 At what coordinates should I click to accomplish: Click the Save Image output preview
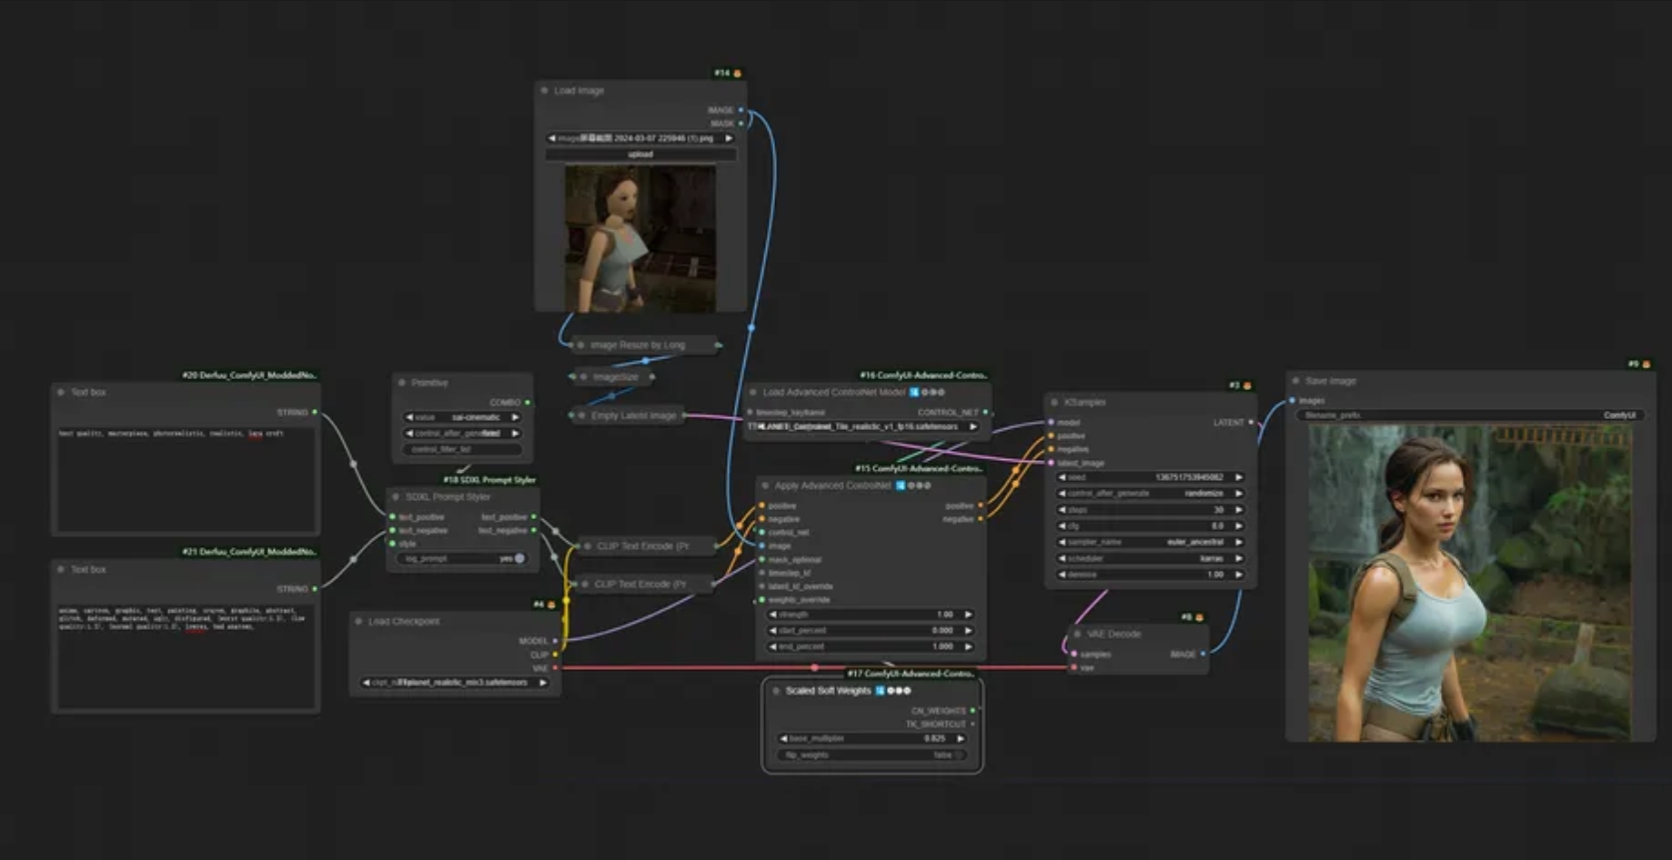pos(1470,583)
